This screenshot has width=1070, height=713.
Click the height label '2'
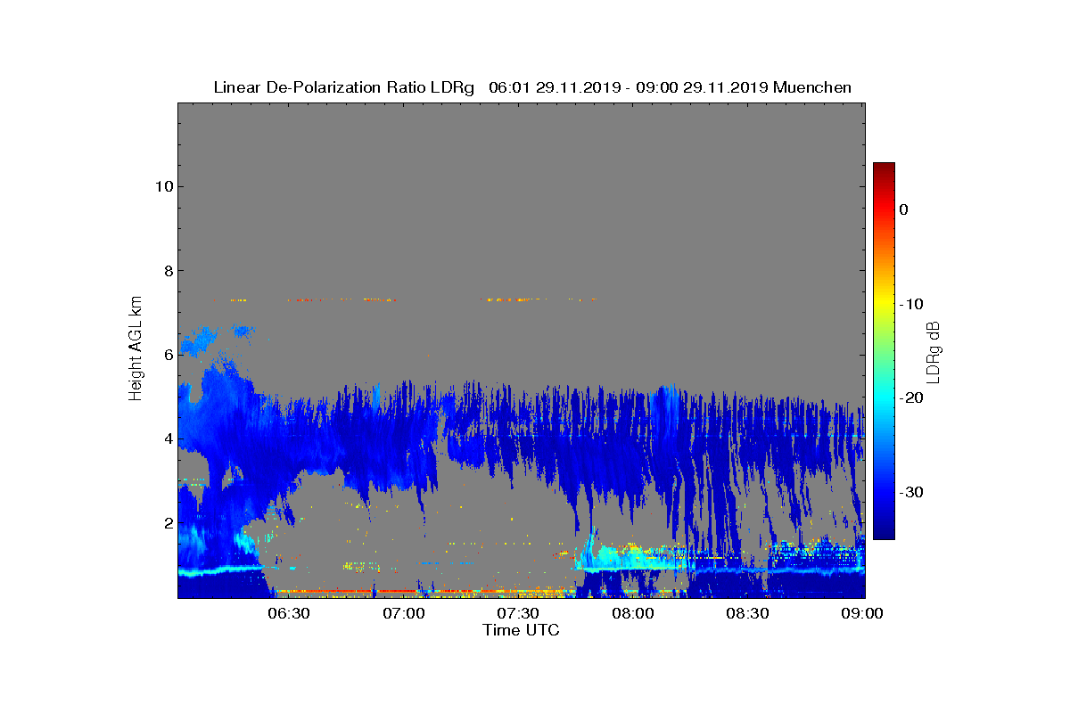[167, 522]
